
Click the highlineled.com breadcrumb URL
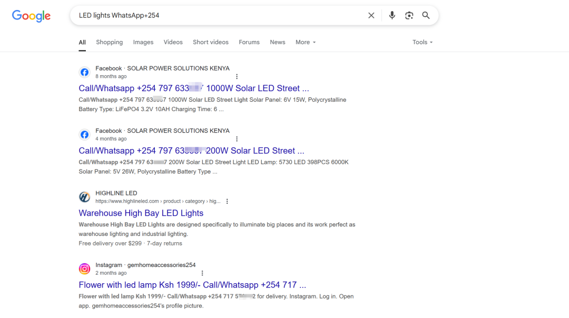tap(158, 201)
